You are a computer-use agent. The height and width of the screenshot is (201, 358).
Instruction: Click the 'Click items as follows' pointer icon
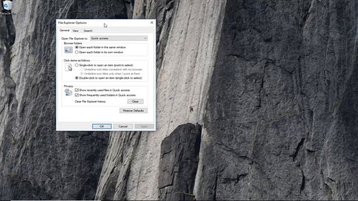(x=68, y=67)
